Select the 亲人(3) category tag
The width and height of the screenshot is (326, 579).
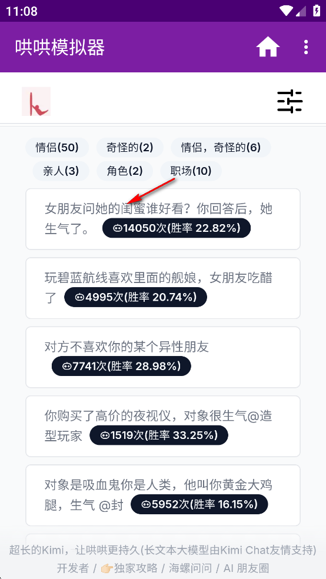[61, 171]
